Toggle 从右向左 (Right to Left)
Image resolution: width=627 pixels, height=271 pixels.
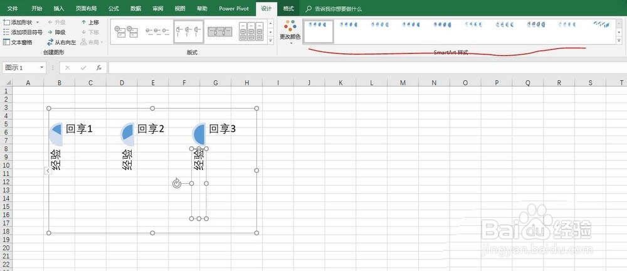(x=61, y=42)
